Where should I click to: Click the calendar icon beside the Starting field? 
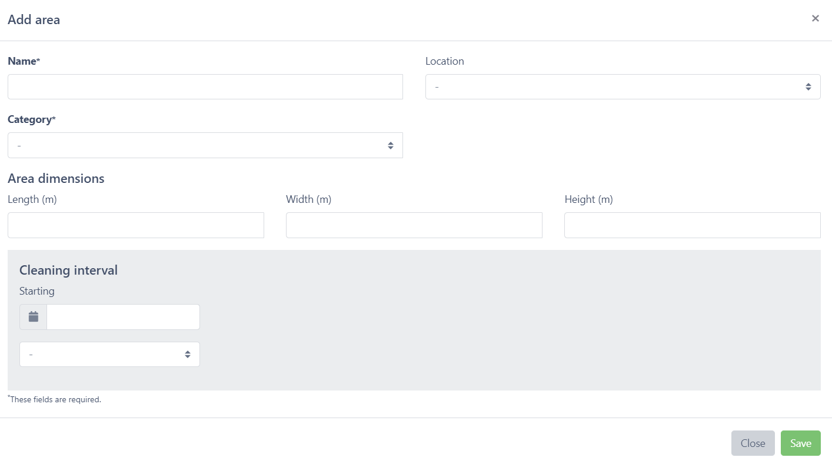(x=34, y=317)
